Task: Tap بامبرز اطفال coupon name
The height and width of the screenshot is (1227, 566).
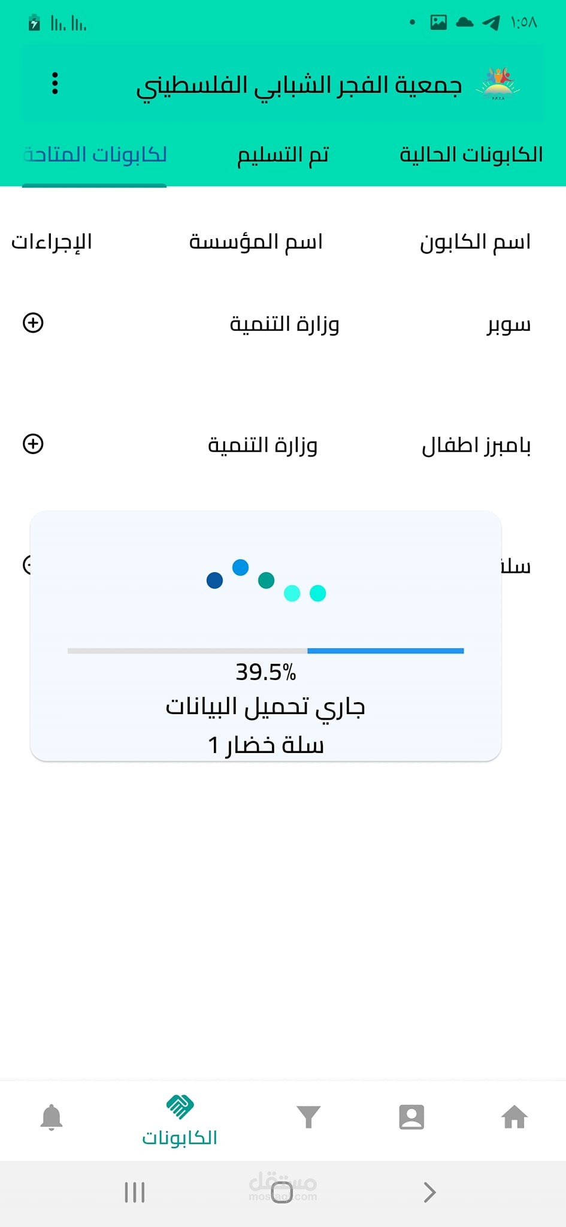Action: click(x=476, y=445)
